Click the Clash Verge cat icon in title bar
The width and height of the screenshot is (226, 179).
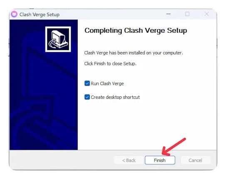[14, 14]
